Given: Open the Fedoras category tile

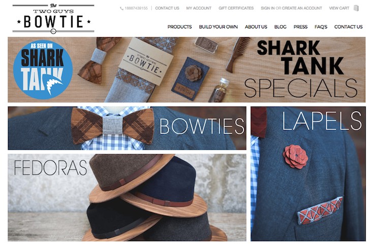Looking at the screenshot, I should point(127,197).
